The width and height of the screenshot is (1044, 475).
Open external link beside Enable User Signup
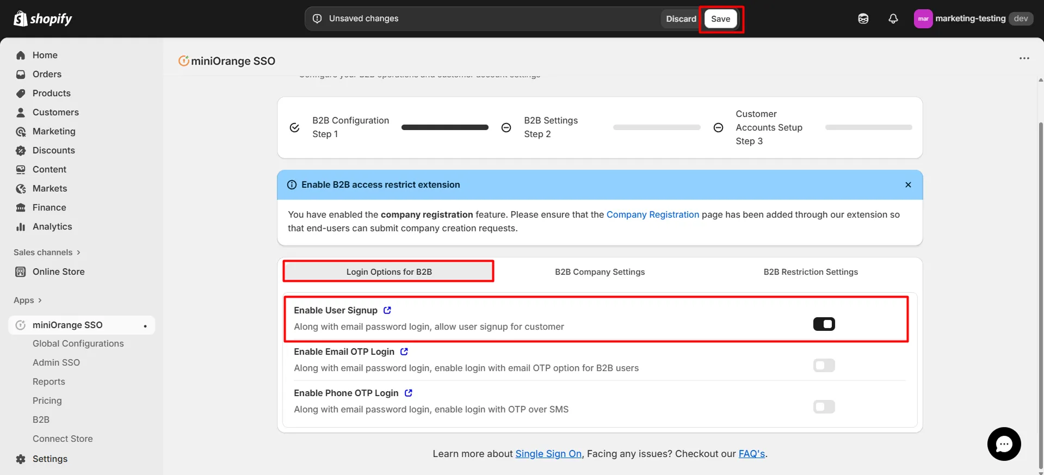[x=387, y=310]
